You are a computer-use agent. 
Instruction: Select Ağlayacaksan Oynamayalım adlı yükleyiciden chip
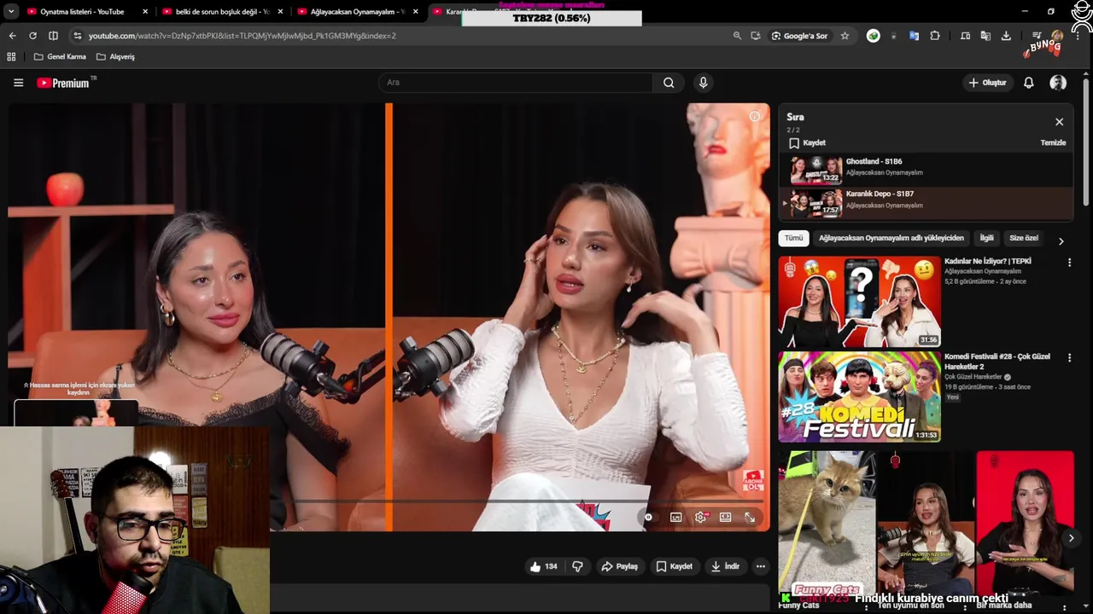tap(891, 238)
